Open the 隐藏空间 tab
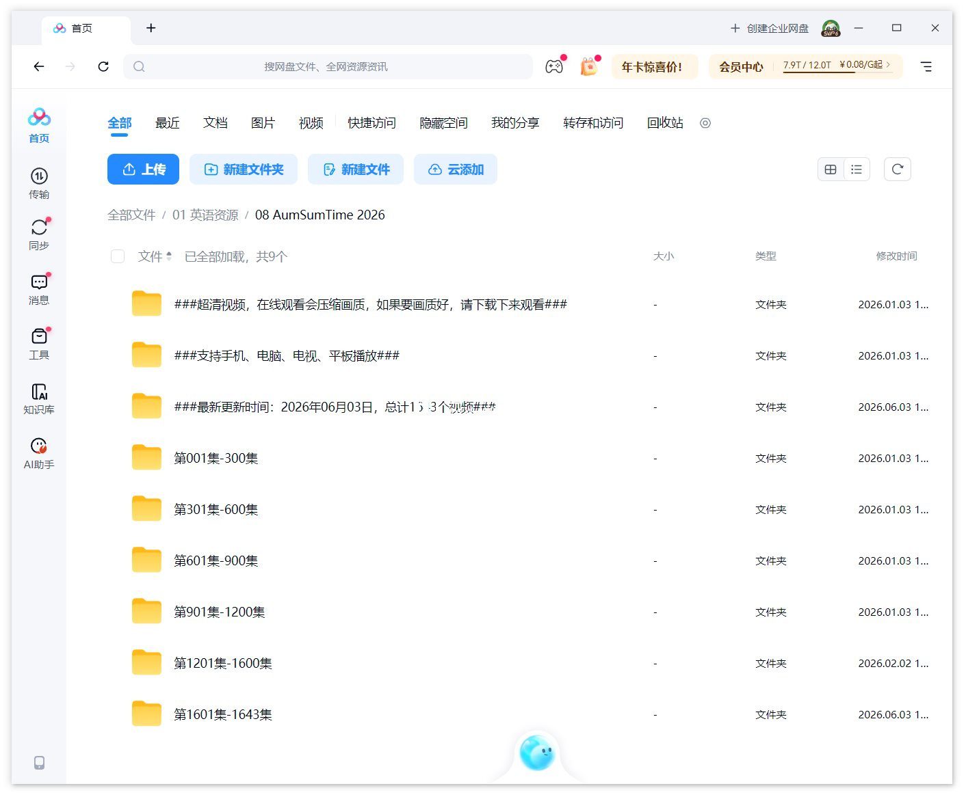This screenshot has width=966, height=799. (443, 123)
